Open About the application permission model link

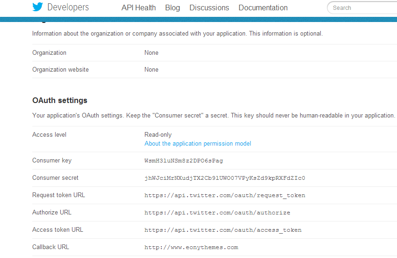click(x=197, y=144)
